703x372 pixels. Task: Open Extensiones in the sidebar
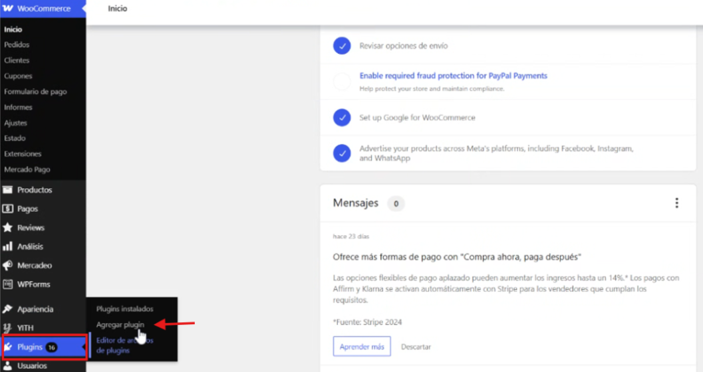coord(23,154)
